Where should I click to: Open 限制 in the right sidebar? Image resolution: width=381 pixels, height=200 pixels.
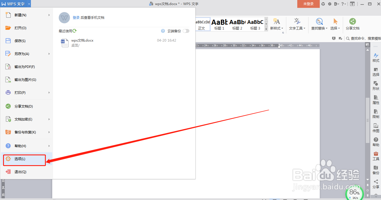(x=376, y=114)
